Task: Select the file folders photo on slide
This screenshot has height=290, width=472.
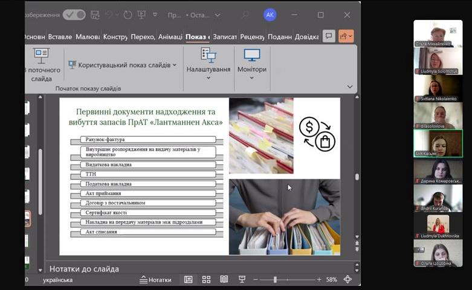Action: [261, 136]
